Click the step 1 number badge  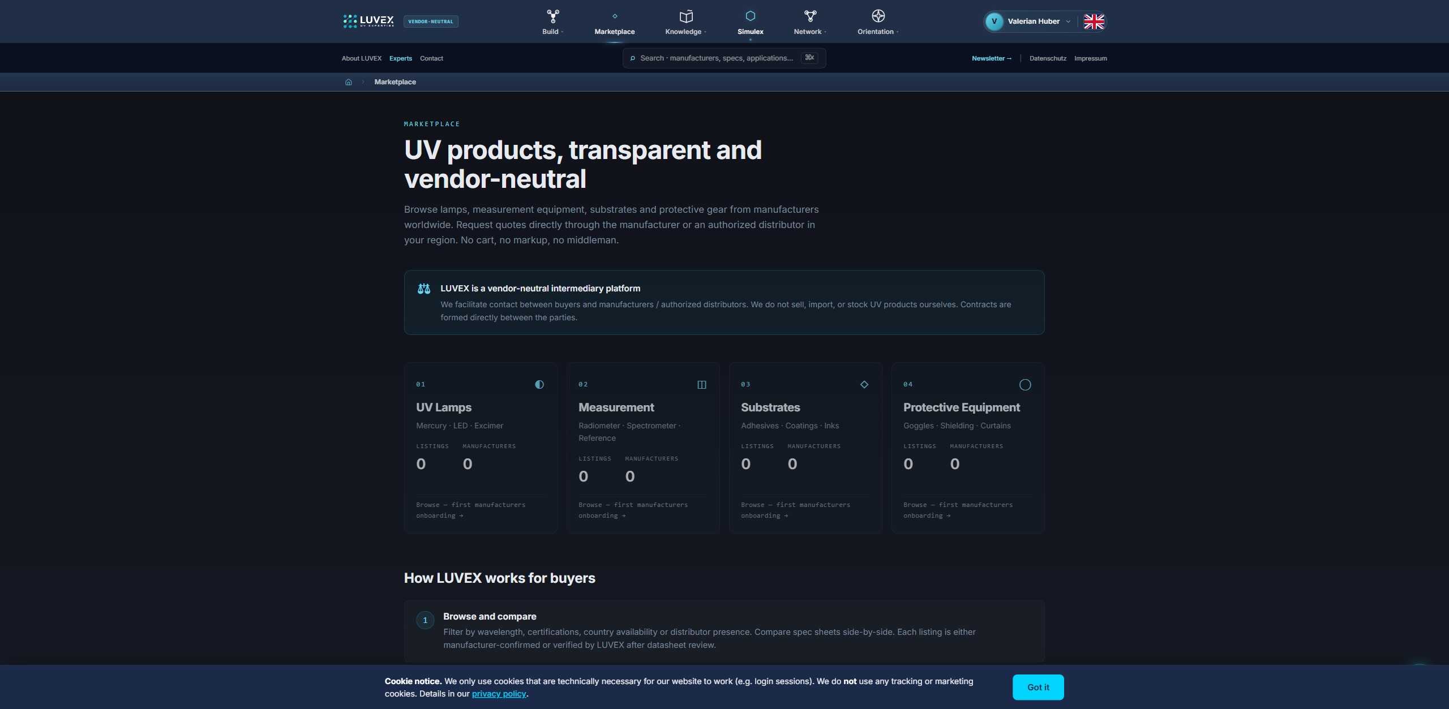tap(425, 620)
